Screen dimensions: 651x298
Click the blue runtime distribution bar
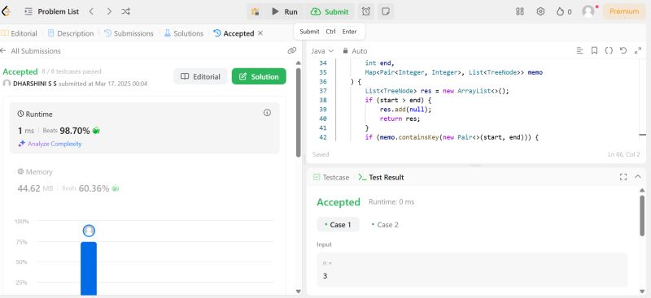coord(89,269)
